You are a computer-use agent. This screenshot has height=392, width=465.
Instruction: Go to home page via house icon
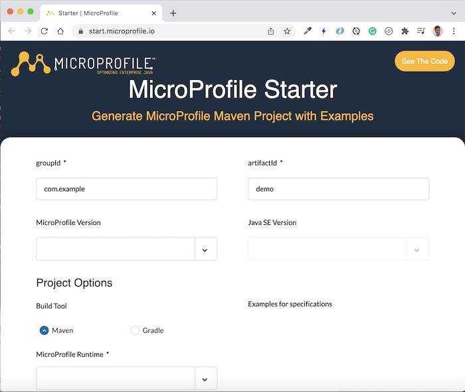coord(60,31)
